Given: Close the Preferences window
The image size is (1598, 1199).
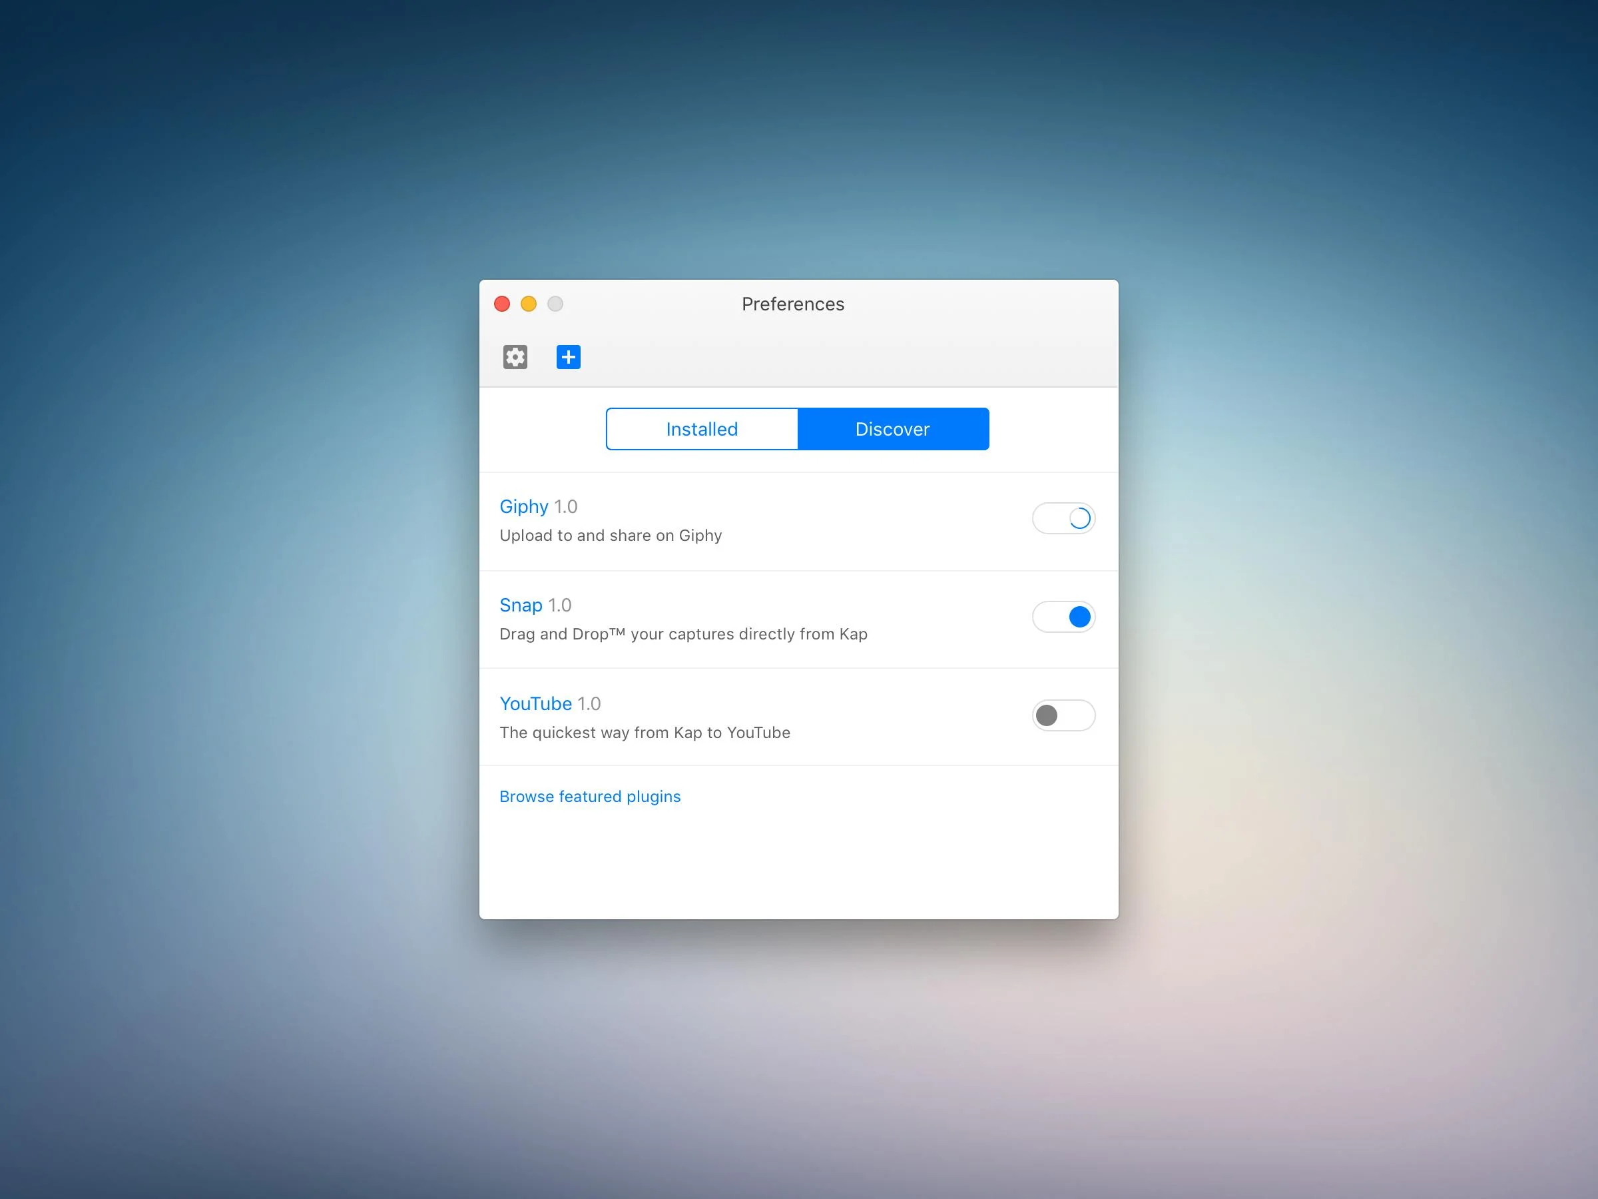Looking at the screenshot, I should pos(502,304).
